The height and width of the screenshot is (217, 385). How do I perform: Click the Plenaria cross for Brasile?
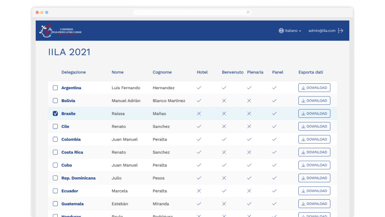pyautogui.click(x=249, y=113)
